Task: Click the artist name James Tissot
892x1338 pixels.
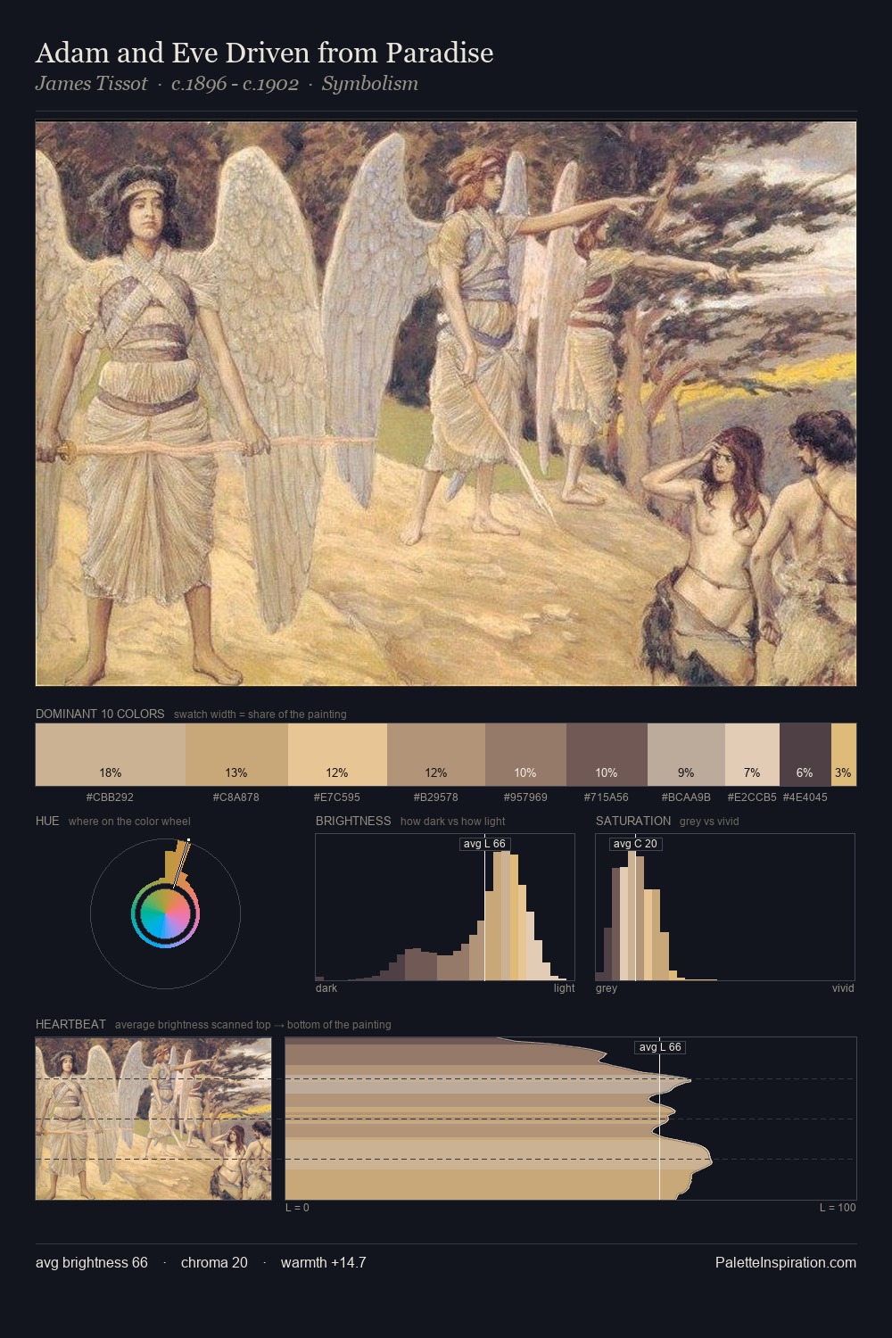Action: tap(91, 84)
